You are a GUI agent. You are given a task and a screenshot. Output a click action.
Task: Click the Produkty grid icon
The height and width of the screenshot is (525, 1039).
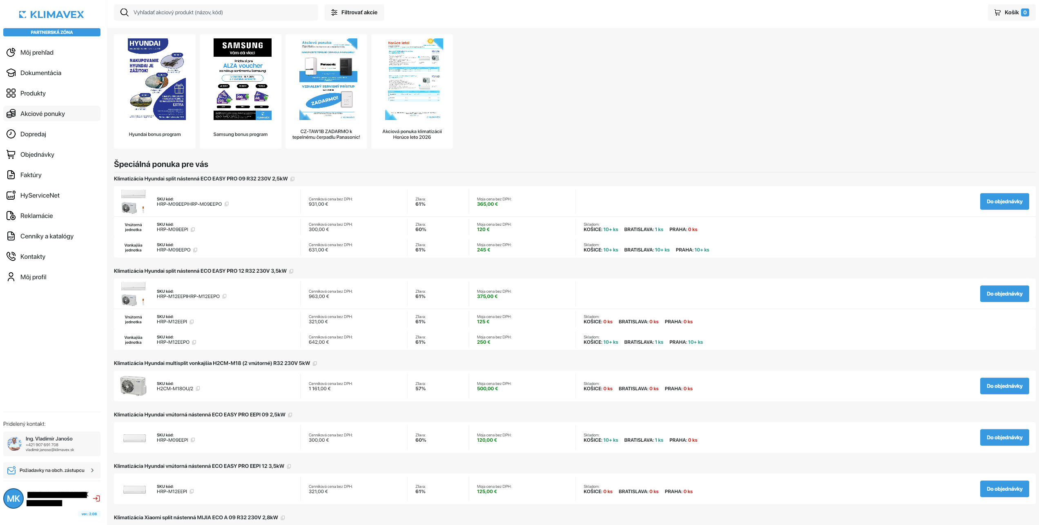tap(11, 93)
